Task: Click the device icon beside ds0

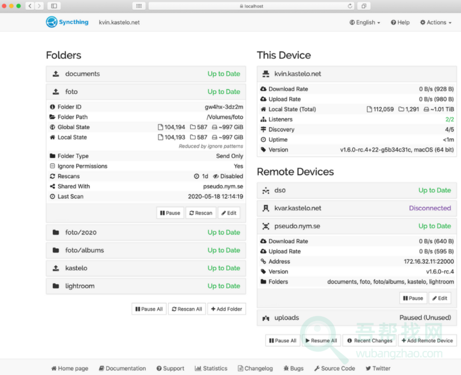Action: tap(266, 191)
